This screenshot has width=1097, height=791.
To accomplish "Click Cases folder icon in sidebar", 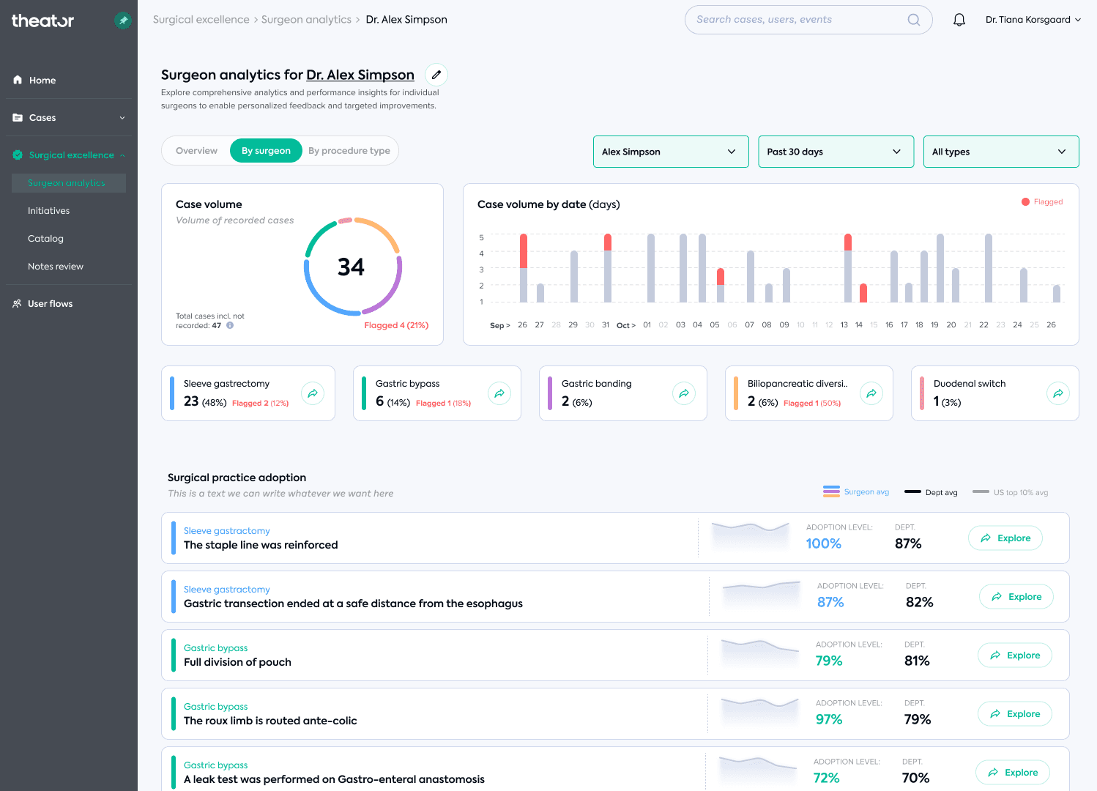I will [x=18, y=117].
